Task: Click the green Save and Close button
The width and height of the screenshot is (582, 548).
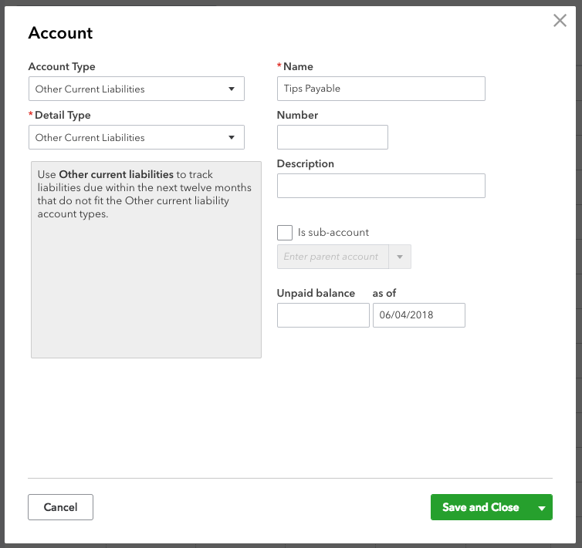Action: pyautogui.click(x=480, y=507)
